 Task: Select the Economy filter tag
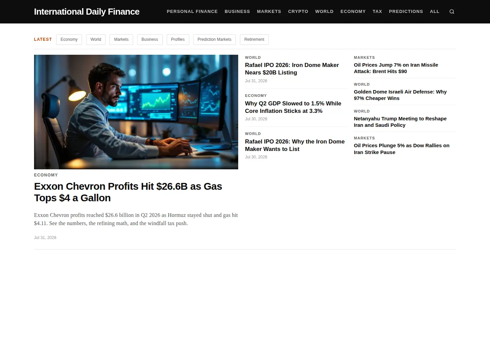click(69, 39)
